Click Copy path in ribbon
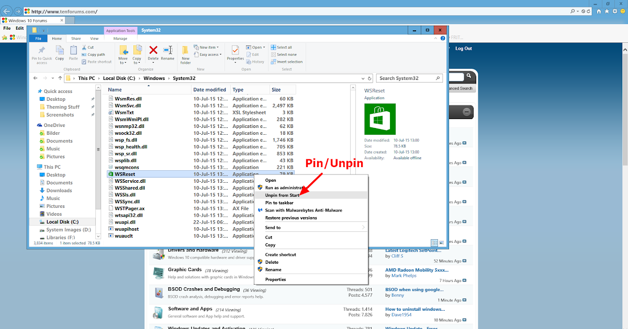 tap(93, 54)
